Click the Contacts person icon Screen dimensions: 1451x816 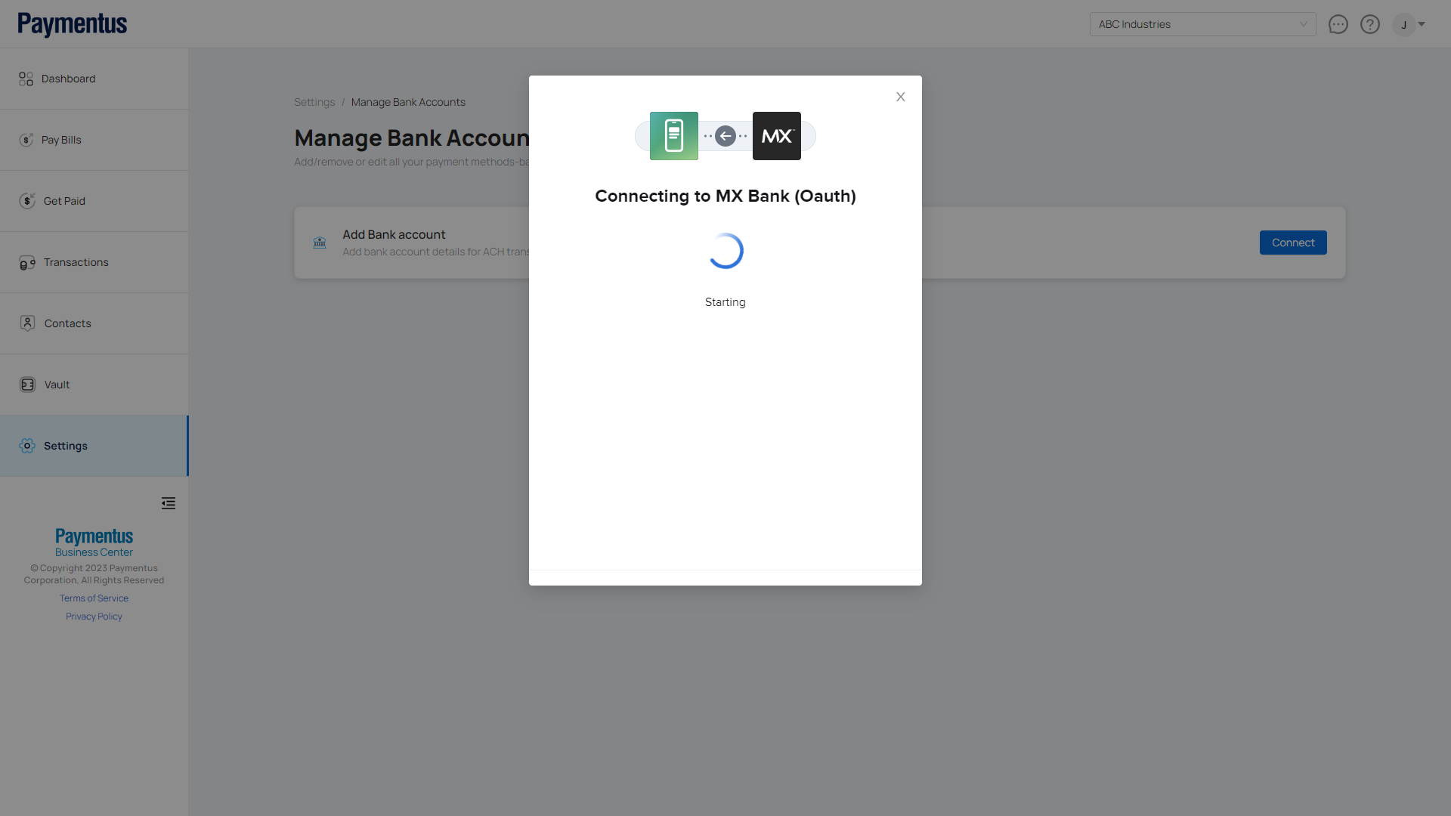27,323
